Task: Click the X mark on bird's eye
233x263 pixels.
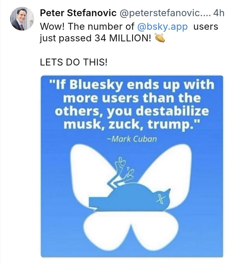Action: [161, 200]
